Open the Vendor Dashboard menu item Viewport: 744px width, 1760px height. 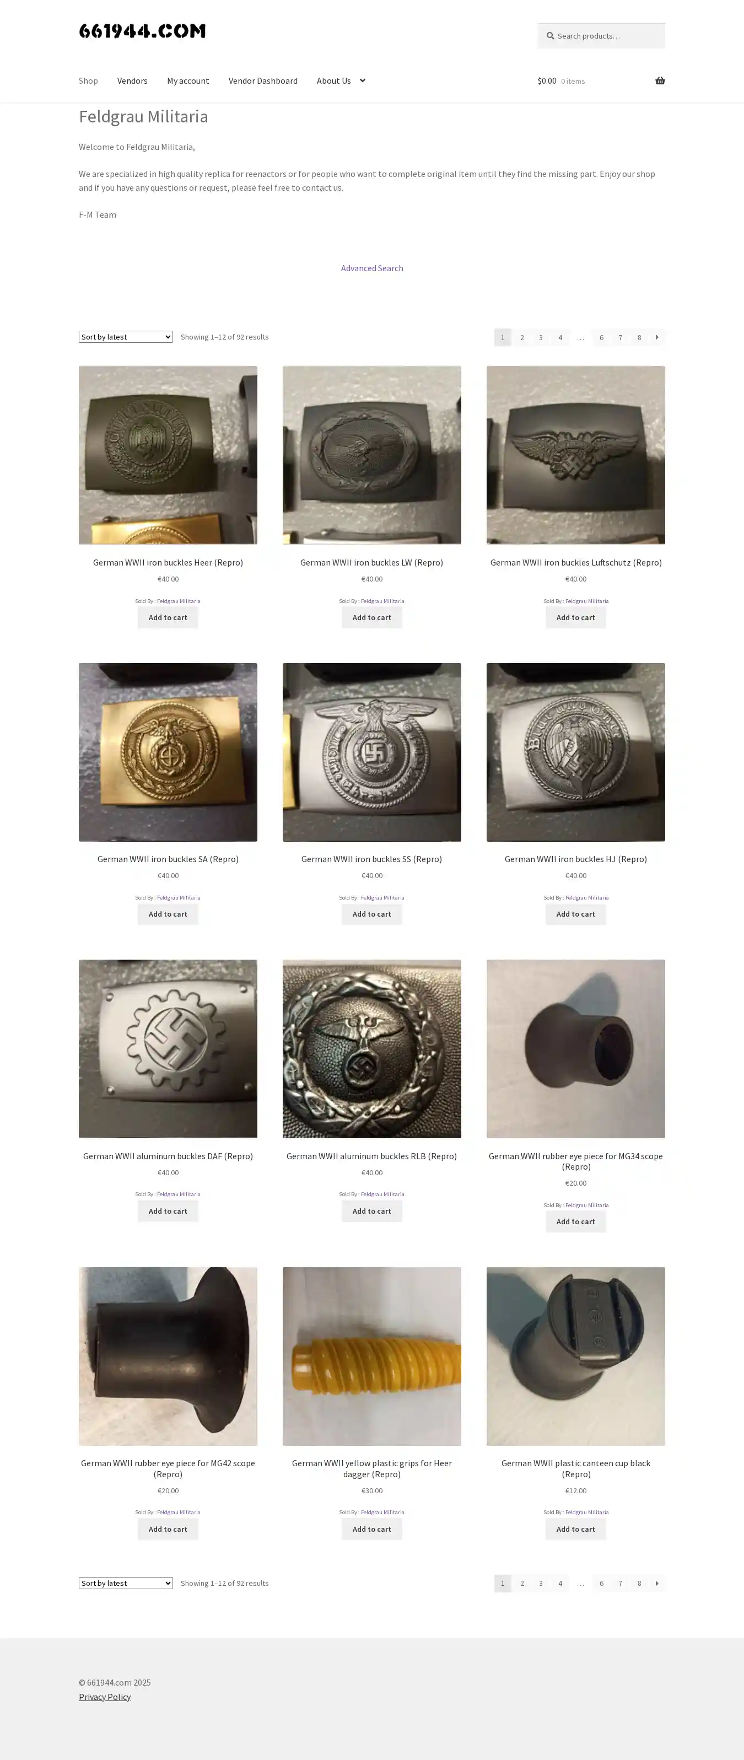tap(263, 80)
